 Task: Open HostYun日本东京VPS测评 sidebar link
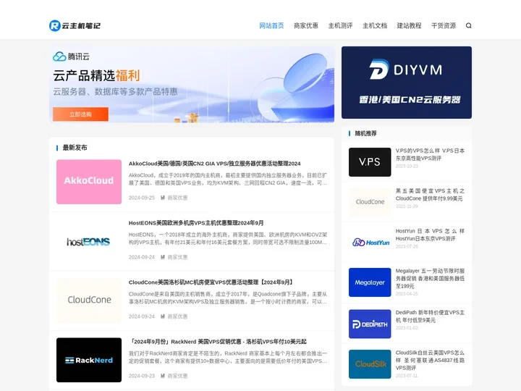point(430,235)
